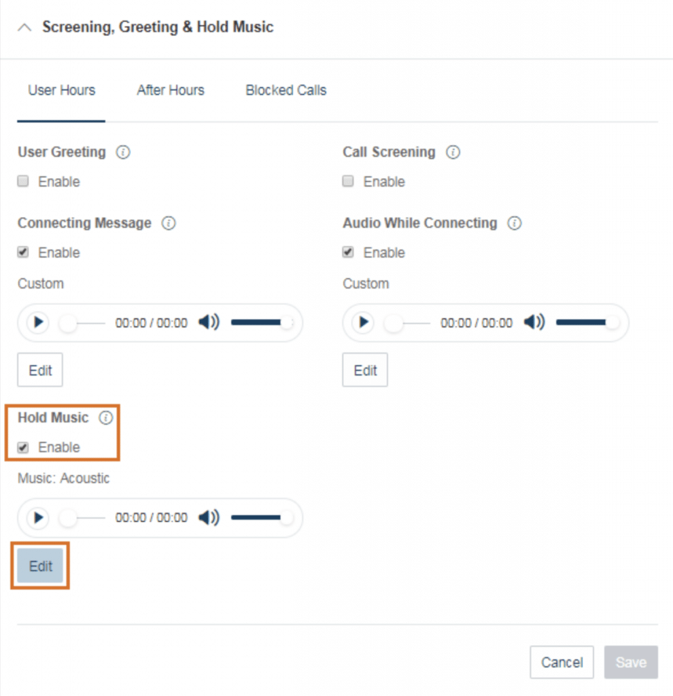The image size is (673, 696).
Task: Mute the Hold Music speaker icon
Action: click(208, 517)
